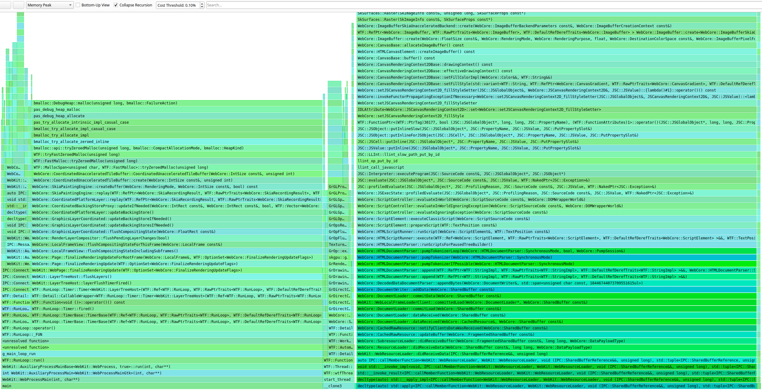Image resolution: width=762 pixels, height=390 pixels.
Task: Select the WTF::RunLoop::run() frame
Action: [x=153, y=360]
